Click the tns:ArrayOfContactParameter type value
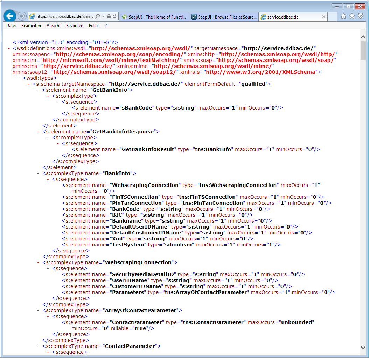The image size is (369, 358). 206,292
